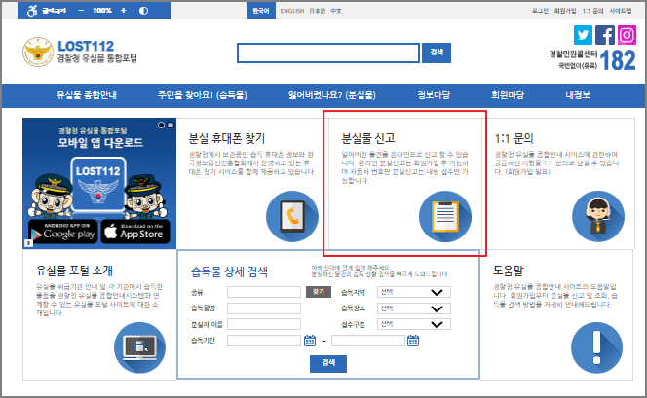Open the 분실 휴대폰 찾기 heading

[227, 138]
